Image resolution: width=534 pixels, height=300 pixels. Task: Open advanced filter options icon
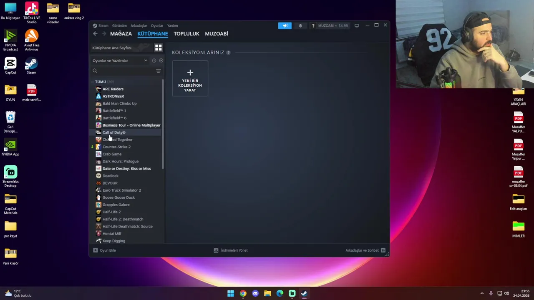[x=158, y=71]
